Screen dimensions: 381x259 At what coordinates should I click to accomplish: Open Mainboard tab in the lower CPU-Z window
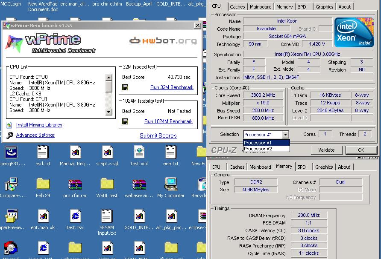pos(260,167)
